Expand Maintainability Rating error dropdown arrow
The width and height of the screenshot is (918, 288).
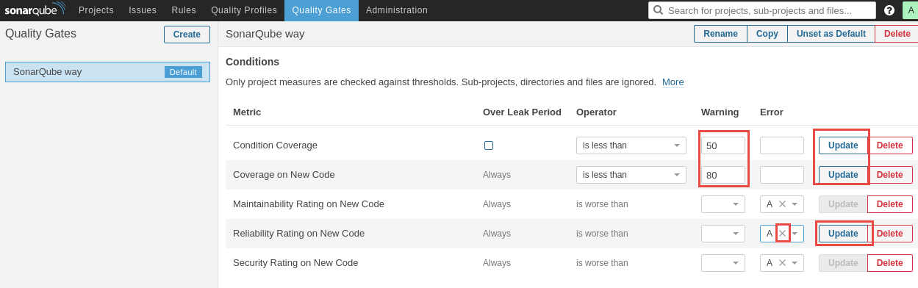click(x=795, y=204)
